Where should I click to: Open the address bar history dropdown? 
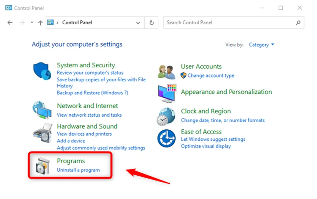click(x=138, y=23)
